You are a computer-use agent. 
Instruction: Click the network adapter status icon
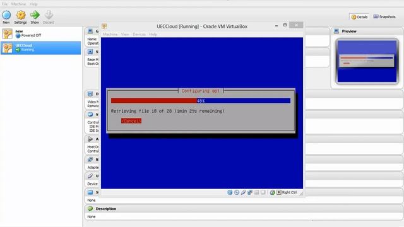click(x=250, y=192)
